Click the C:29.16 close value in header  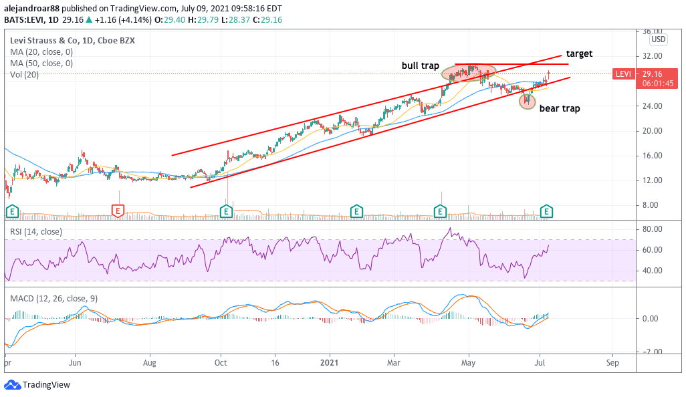tap(267, 19)
